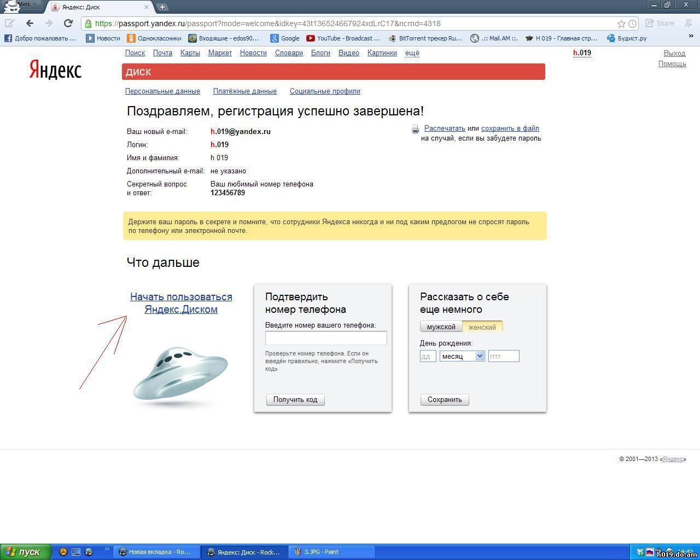The width and height of the screenshot is (700, 560).
Task: Switch to 'Яндекс: Диск - Rock' taskbar window
Action: tap(243, 552)
